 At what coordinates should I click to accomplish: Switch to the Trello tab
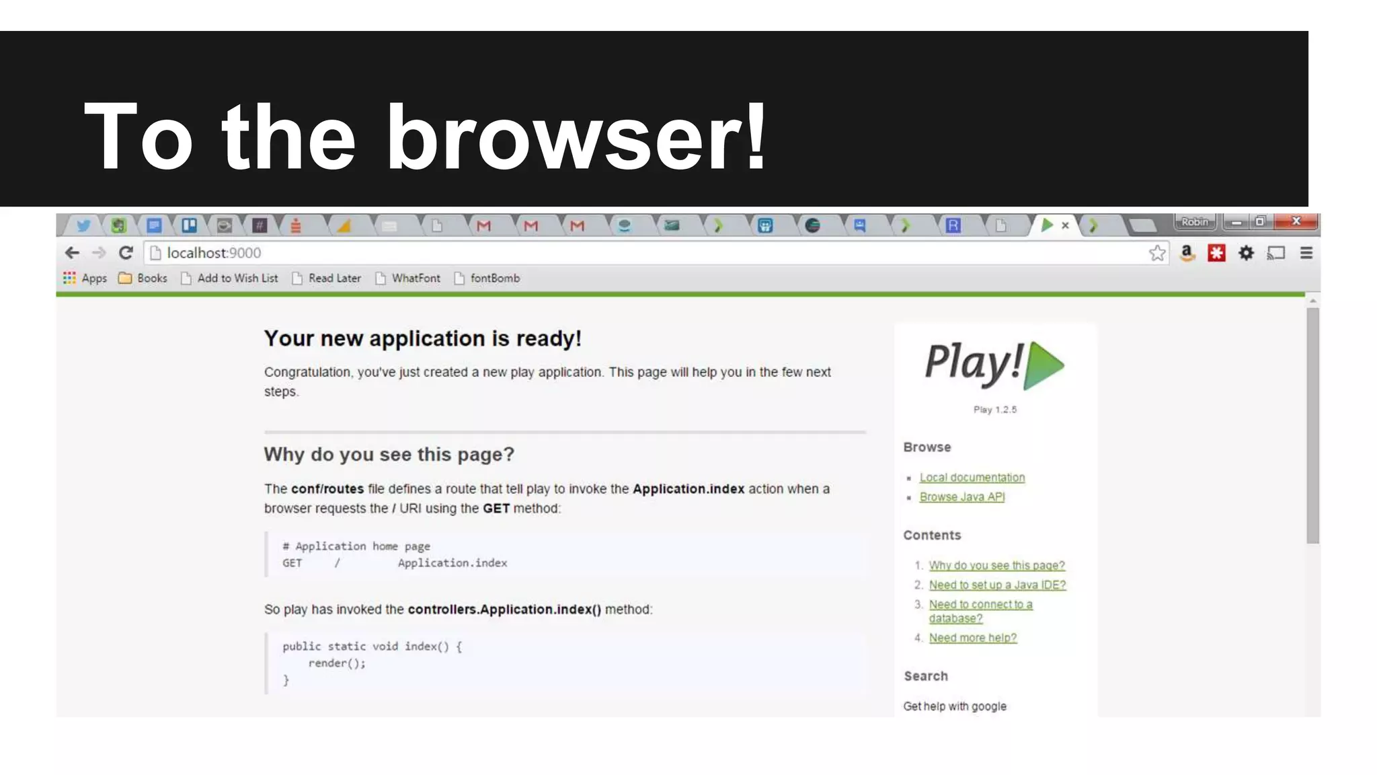tap(190, 226)
